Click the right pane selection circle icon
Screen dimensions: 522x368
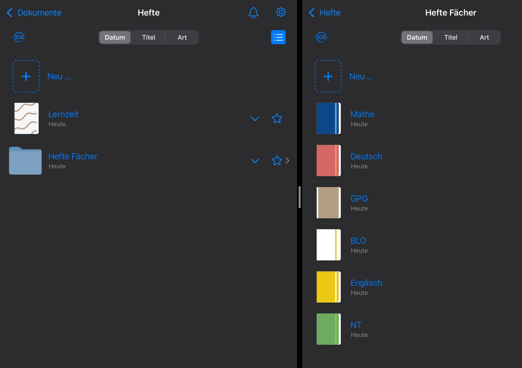(321, 37)
